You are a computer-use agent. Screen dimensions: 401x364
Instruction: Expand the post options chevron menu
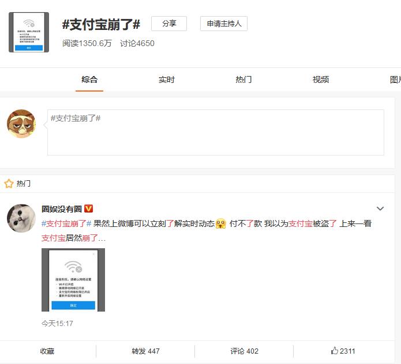(380, 208)
